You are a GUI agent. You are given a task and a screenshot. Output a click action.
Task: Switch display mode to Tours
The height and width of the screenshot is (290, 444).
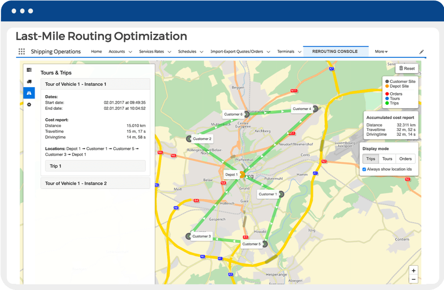(x=386, y=158)
